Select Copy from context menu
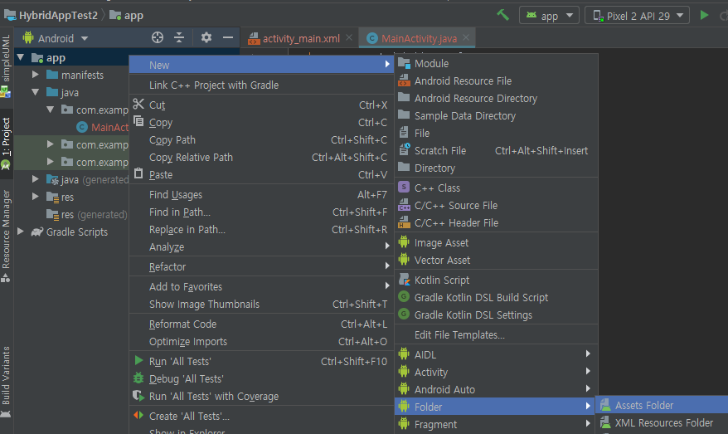The image size is (728, 434). coord(261,122)
